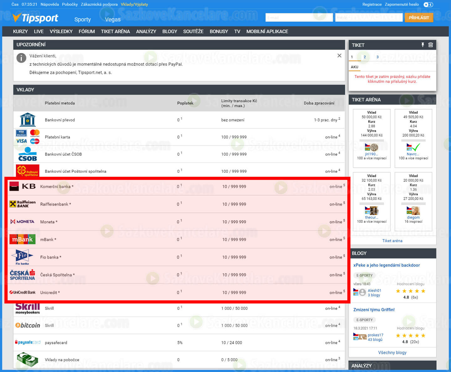This screenshot has height=372, width=451.
Task: Click the Raiffeisen Bank logo
Action: (x=23, y=204)
